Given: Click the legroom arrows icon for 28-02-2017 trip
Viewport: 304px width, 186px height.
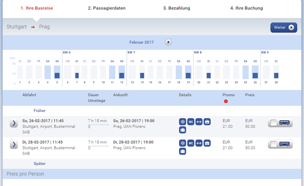Looking at the screenshot, I should (199, 143).
